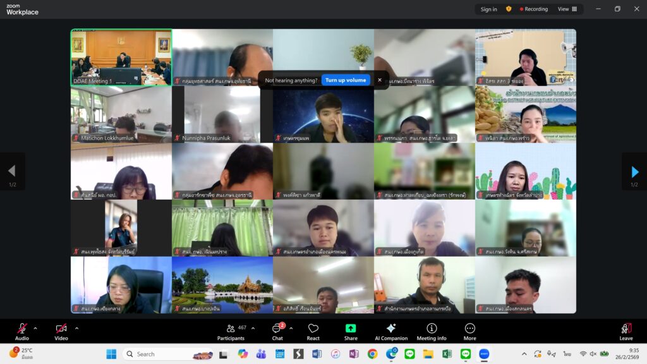Leave the meeting

tap(626, 331)
